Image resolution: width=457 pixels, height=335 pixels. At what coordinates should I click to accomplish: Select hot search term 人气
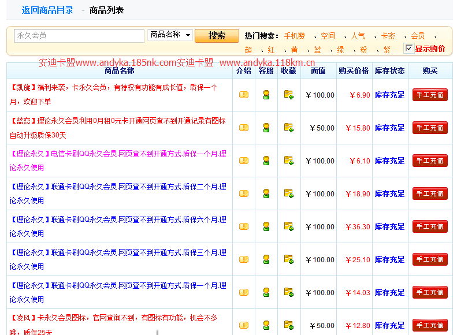tap(358, 36)
